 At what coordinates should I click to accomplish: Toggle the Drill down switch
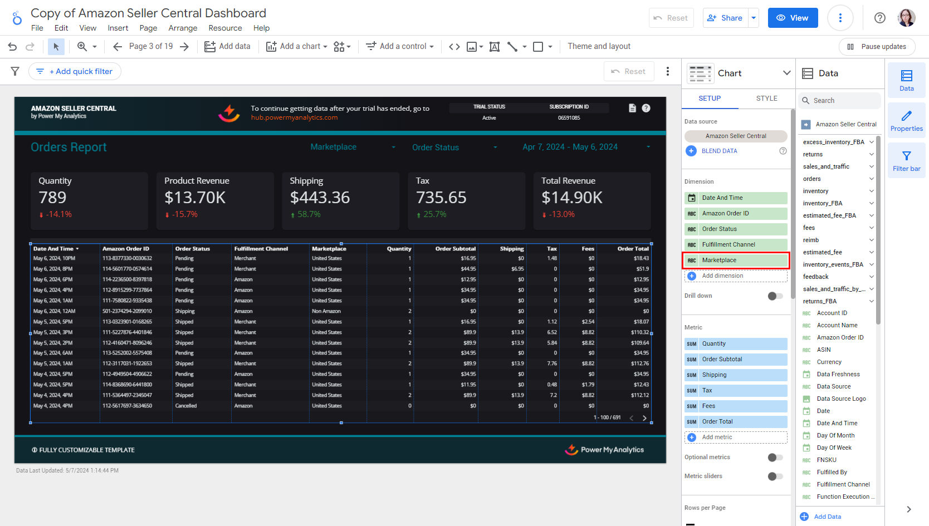tap(775, 296)
